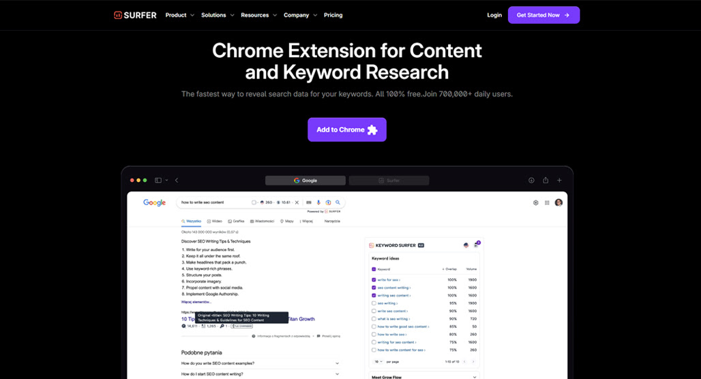Uncheck the 'writing seo content' checkbox
Viewport: 701px width, 379px height.
point(374,295)
